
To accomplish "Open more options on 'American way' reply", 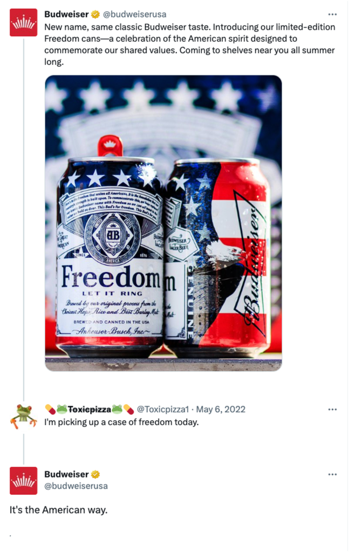I will coord(332,474).
